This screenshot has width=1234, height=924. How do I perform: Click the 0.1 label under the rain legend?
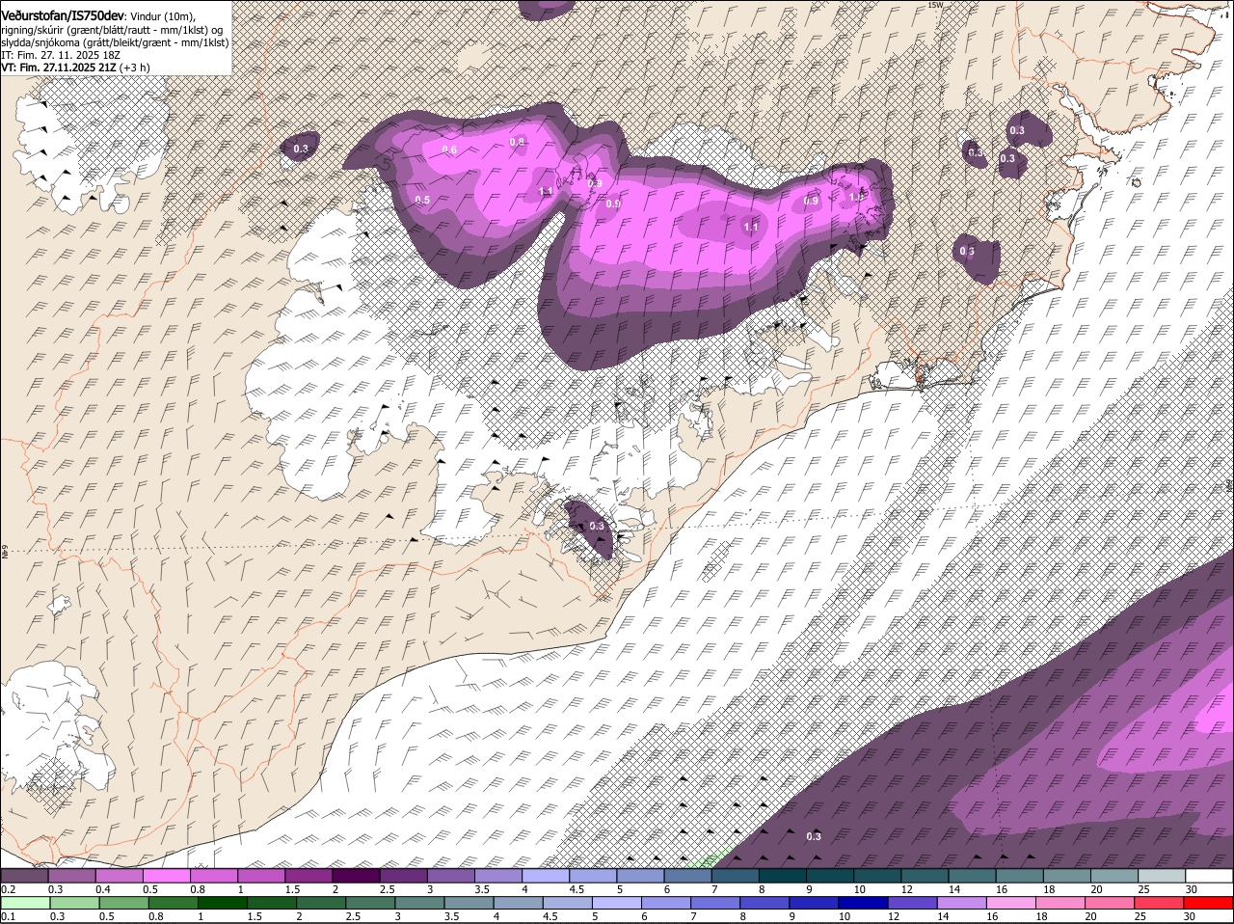8,916
